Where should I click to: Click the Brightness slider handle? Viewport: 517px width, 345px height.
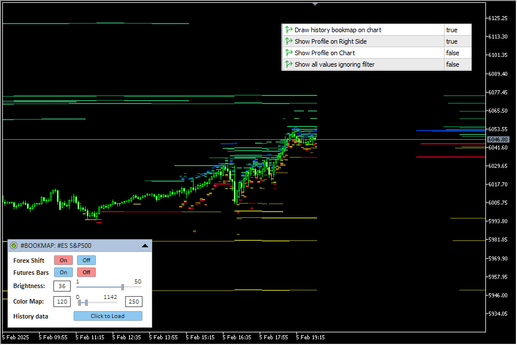122,286
